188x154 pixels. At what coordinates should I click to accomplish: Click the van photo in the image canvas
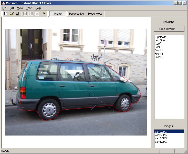coord(76,82)
